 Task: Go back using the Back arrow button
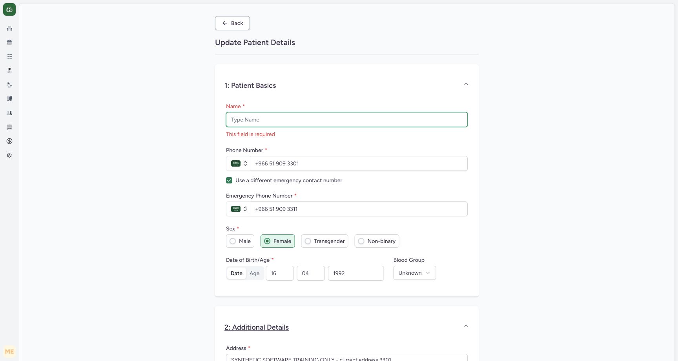[232, 23]
